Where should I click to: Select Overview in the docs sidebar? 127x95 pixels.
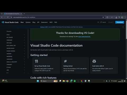(9, 31)
